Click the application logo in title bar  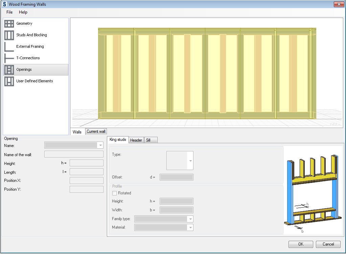tap(4, 4)
